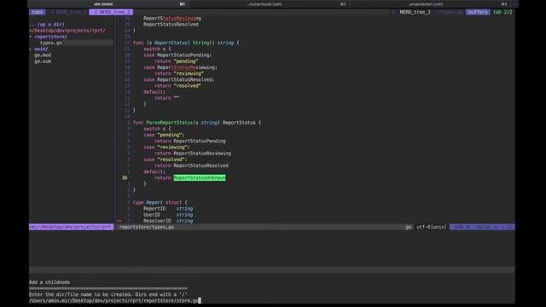
Task: Select the first NERD_tree_1 vim tab
Action: pos(68,12)
